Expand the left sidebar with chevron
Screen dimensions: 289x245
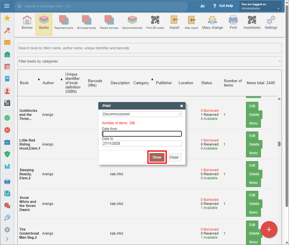7,239
